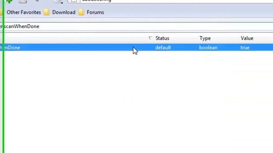Open the Download bookmarks folder
This screenshot has width=273, height=153.
pos(60,12)
